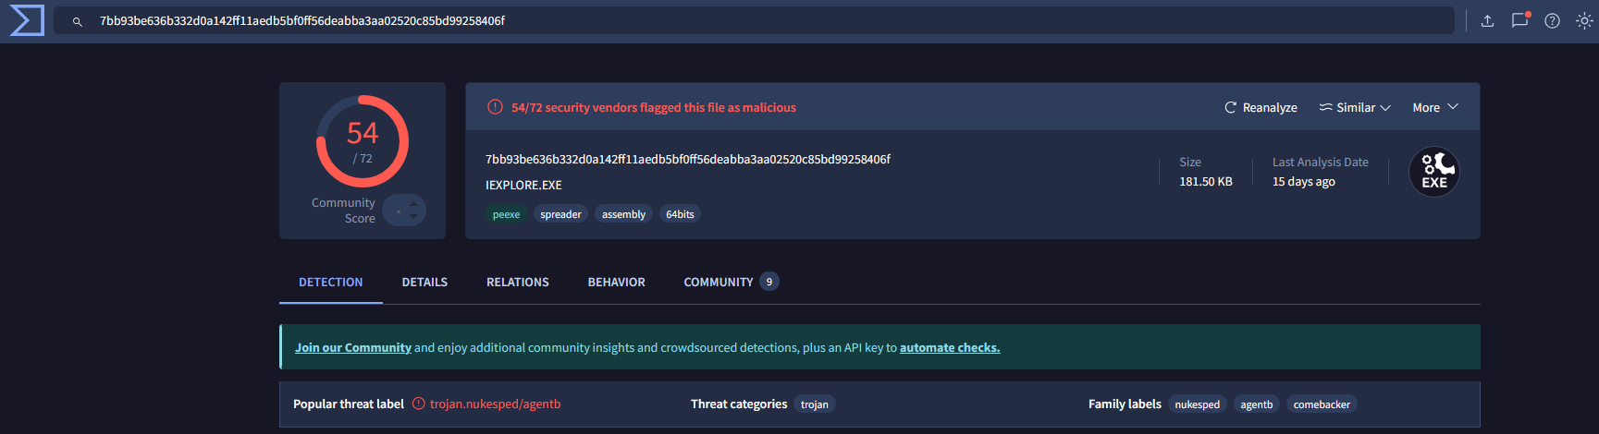
Task: Switch to the Details tab
Action: click(x=424, y=283)
